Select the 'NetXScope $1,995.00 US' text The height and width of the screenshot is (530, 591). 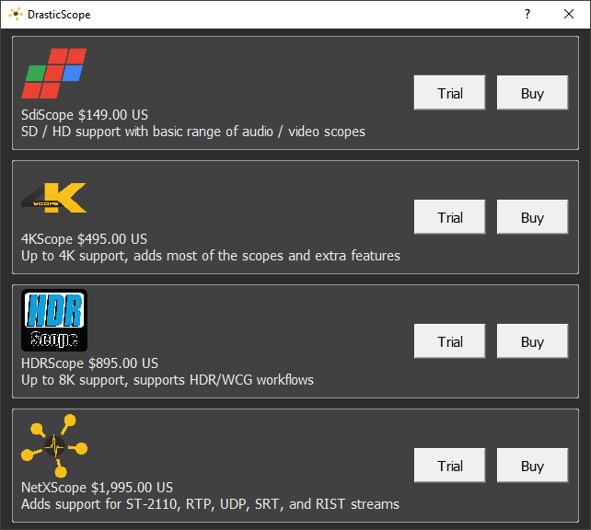[97, 488]
